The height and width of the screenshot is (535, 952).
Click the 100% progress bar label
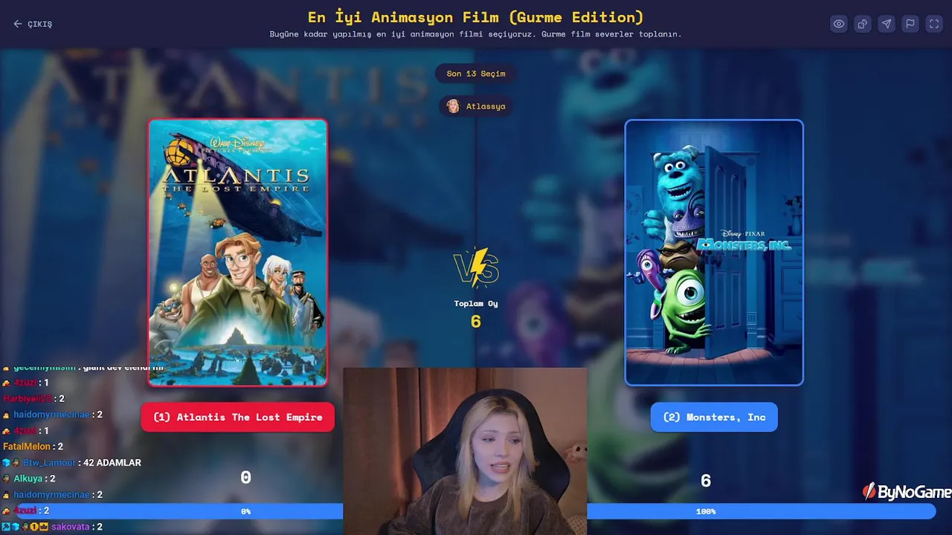[706, 511]
